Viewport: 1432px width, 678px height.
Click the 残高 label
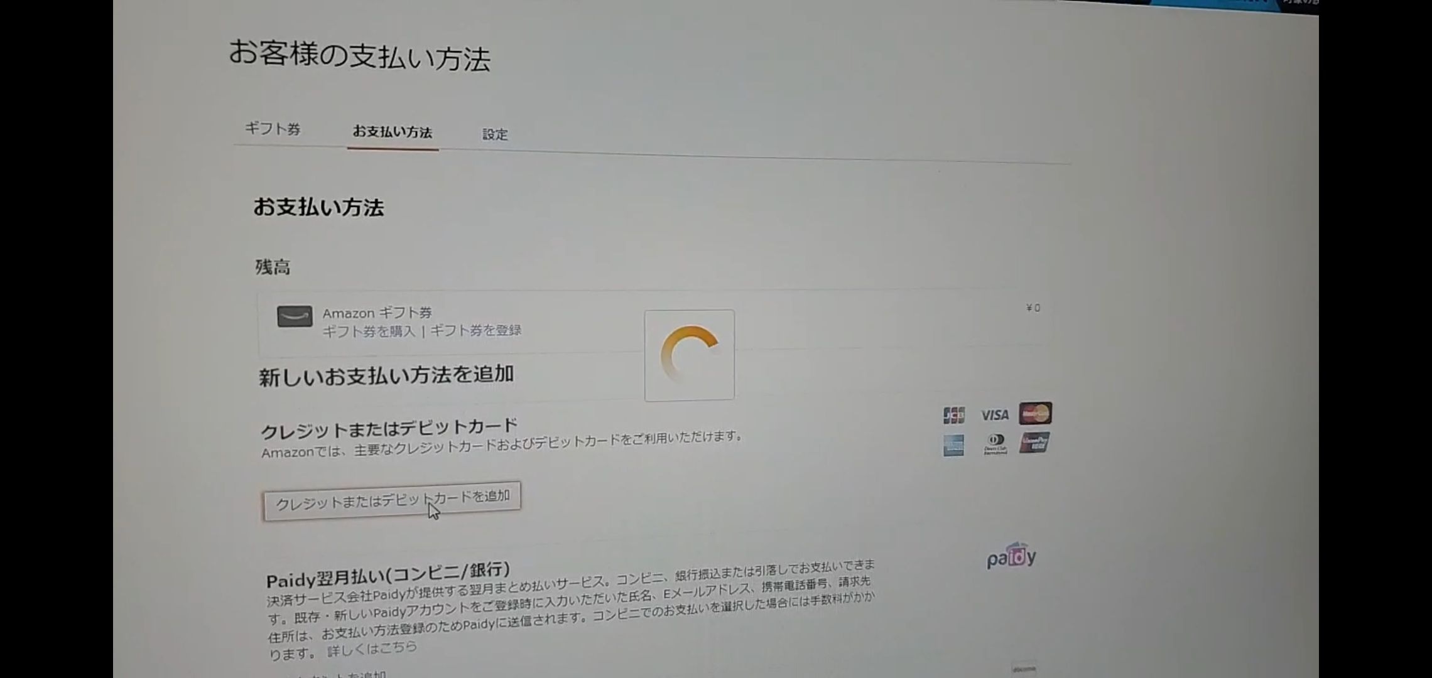pyautogui.click(x=273, y=267)
